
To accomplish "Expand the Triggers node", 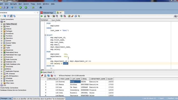I will point(1,45).
